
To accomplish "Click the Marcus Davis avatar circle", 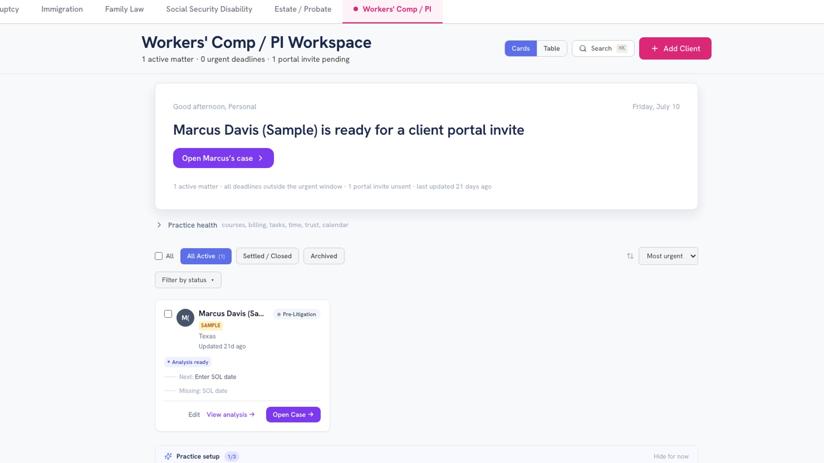I will (185, 318).
